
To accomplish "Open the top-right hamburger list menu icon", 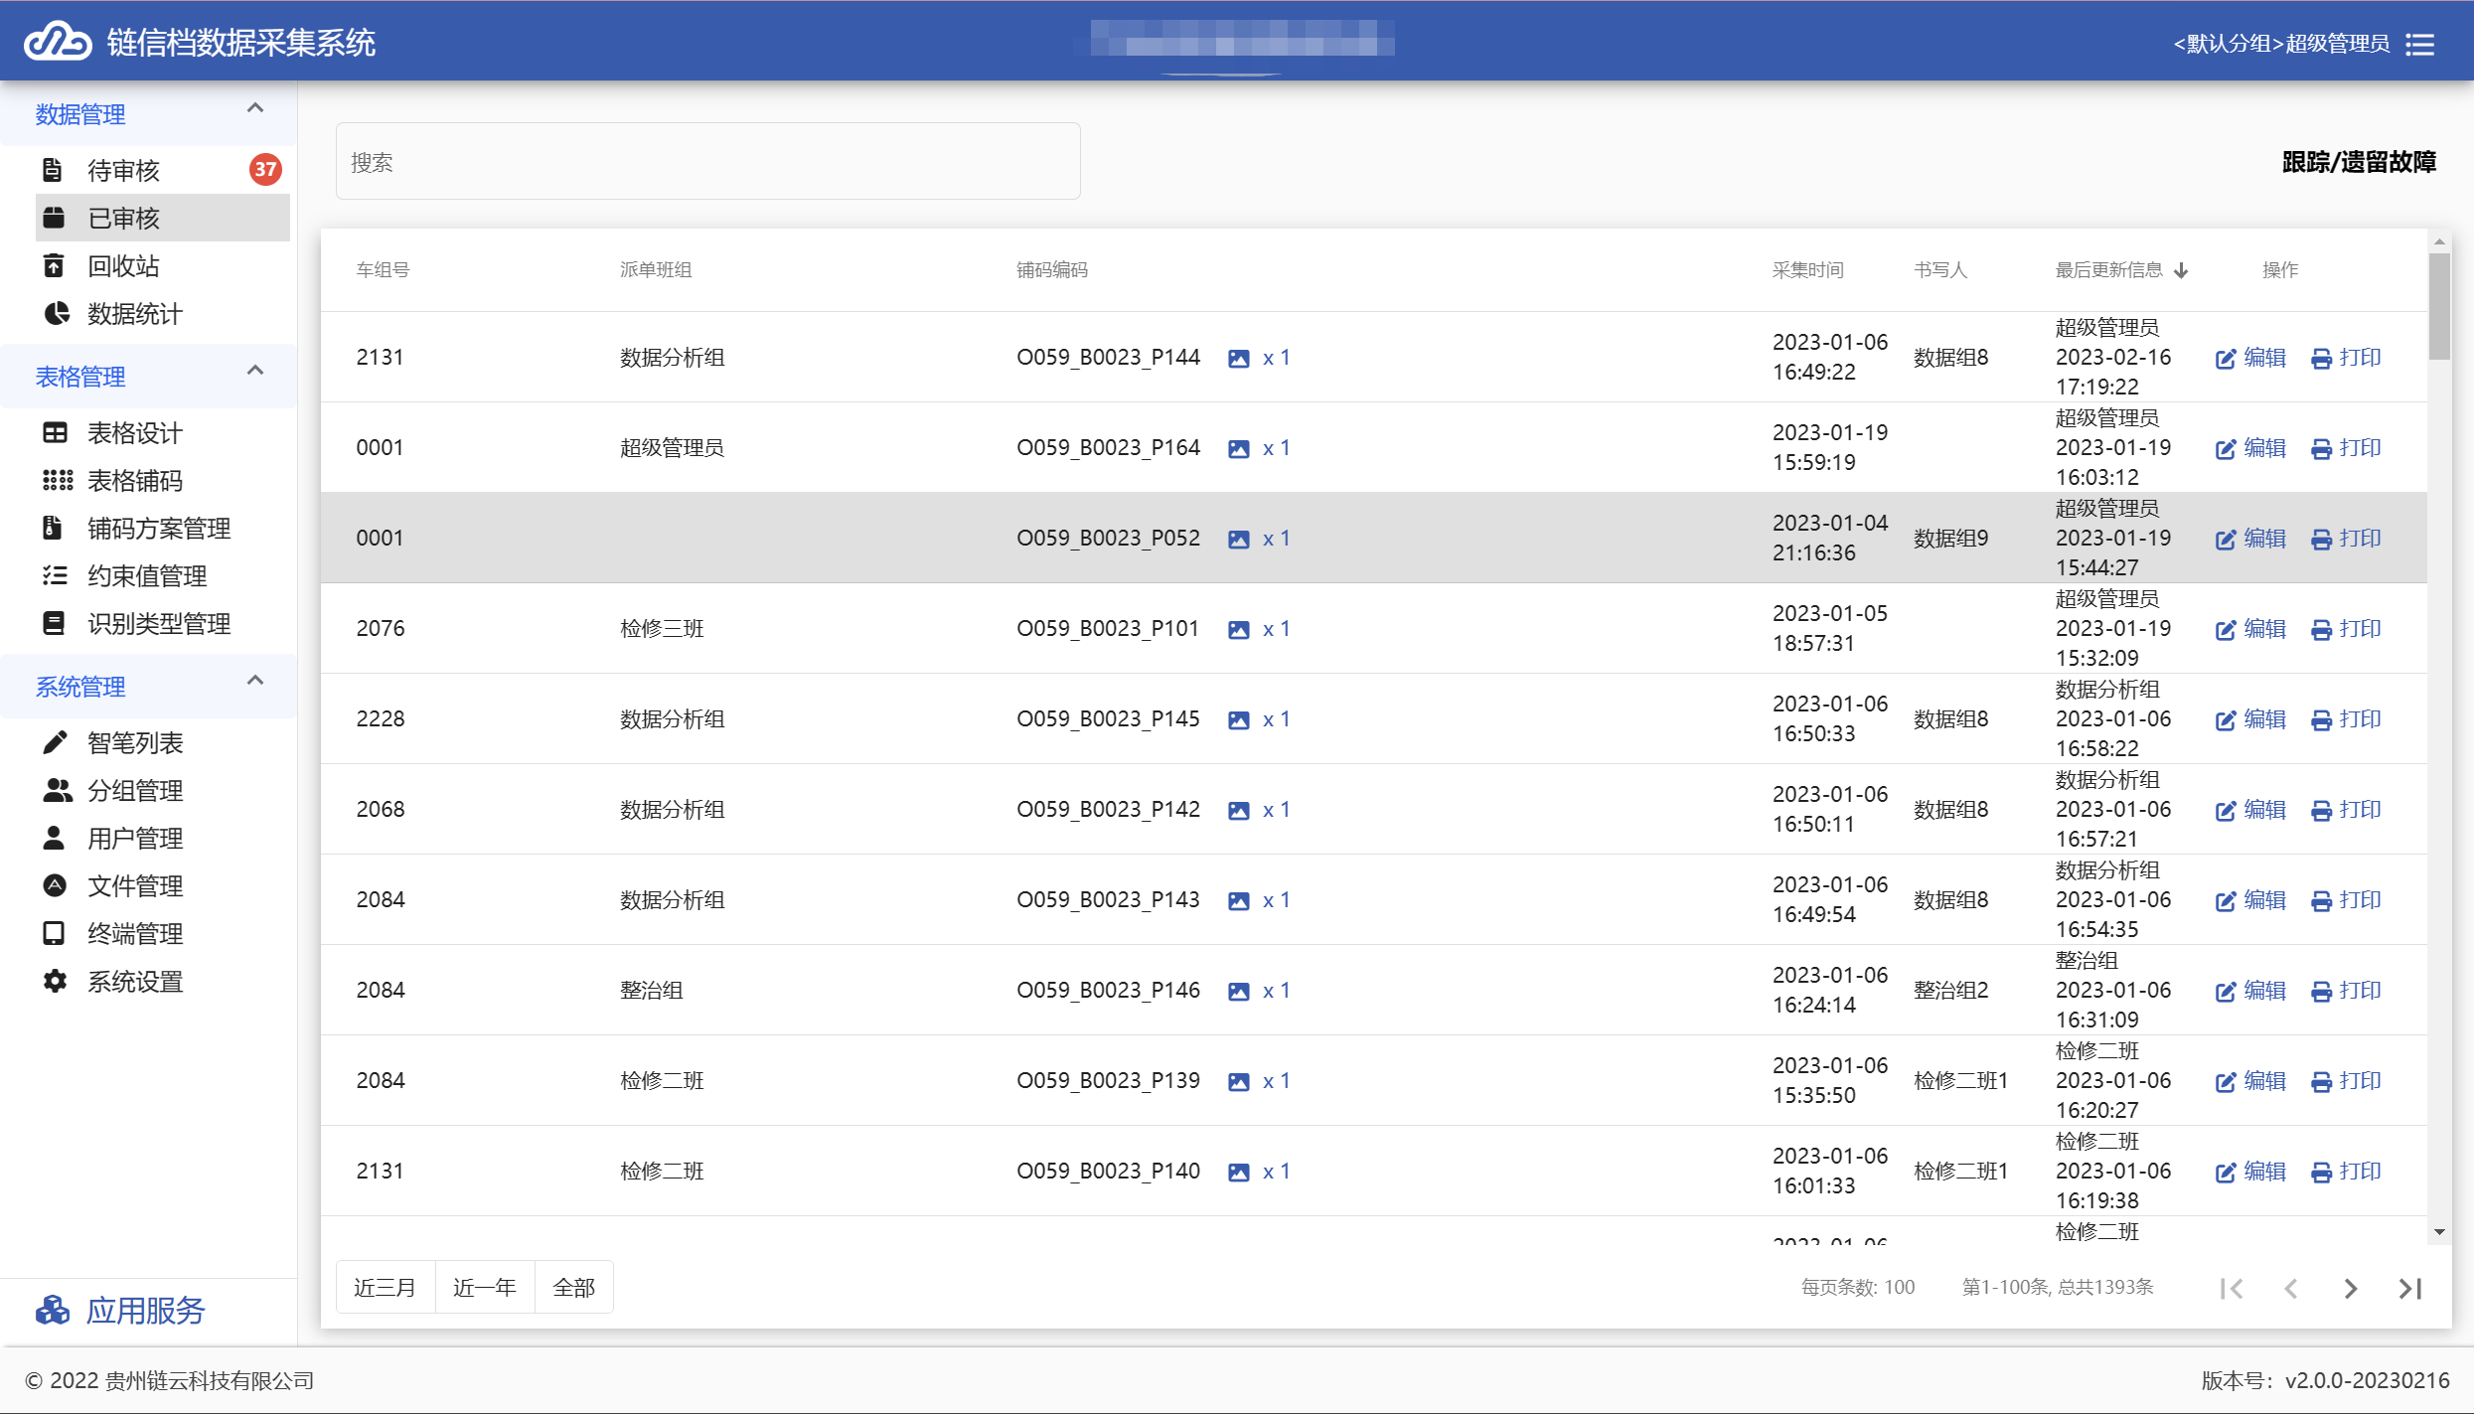I will pyautogui.click(x=2419, y=45).
